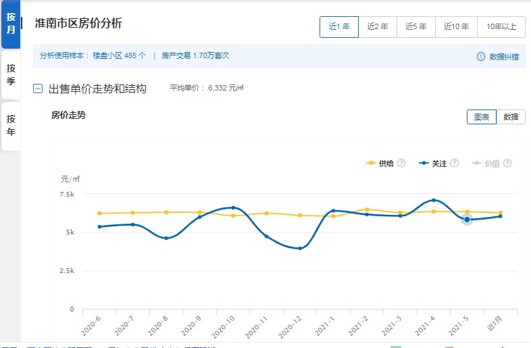531x348 pixels.
Task: Select the 近5年 time range
Action: 416,27
